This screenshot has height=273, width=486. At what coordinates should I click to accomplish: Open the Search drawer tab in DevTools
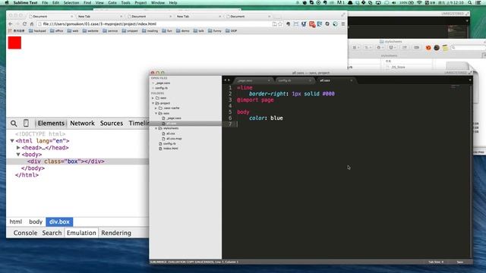(52, 233)
